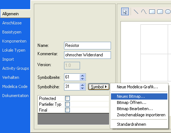Open the Komponenten section

14,41
